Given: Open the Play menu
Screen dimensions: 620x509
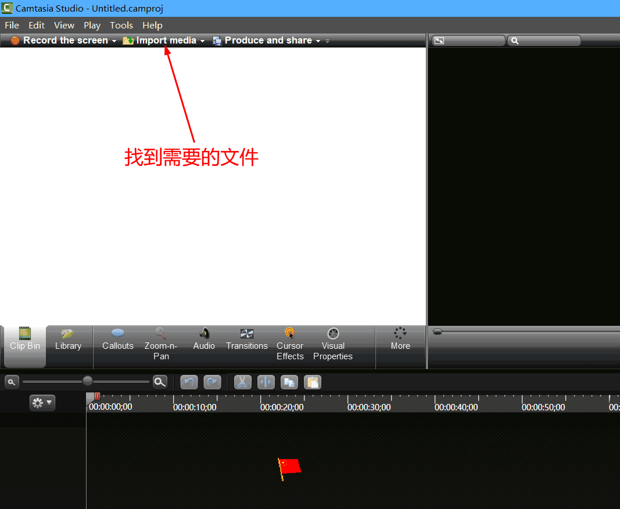Looking at the screenshot, I should 92,26.
